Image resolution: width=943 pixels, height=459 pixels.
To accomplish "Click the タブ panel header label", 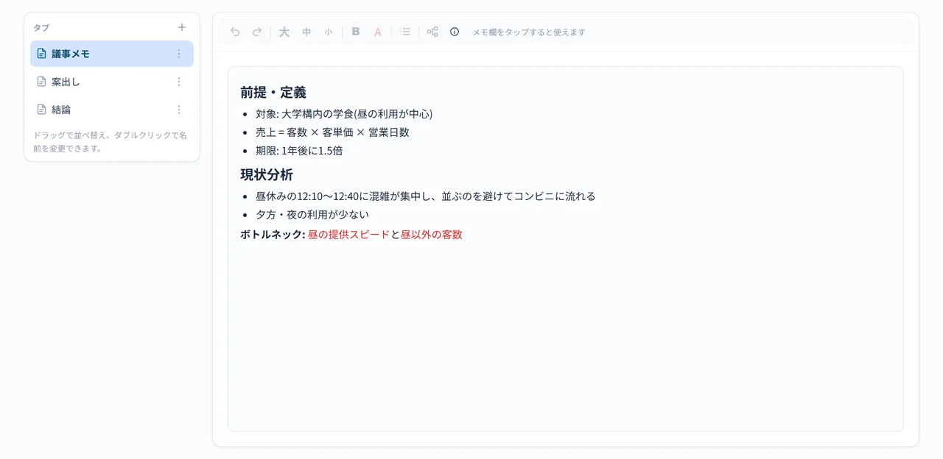I will (x=41, y=28).
